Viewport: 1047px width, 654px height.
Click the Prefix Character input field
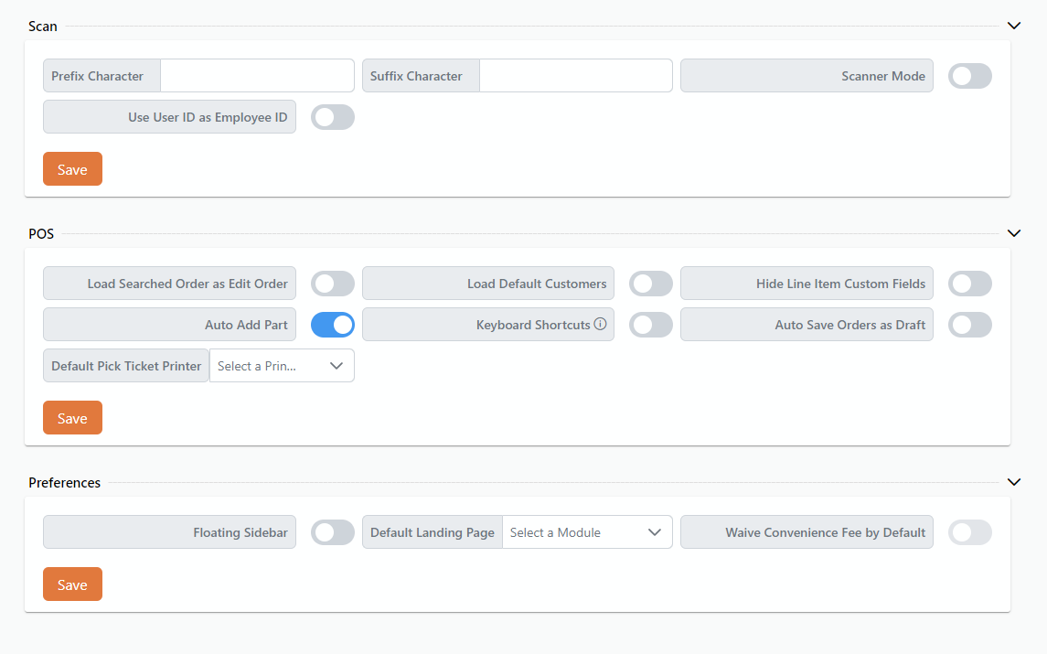257,76
